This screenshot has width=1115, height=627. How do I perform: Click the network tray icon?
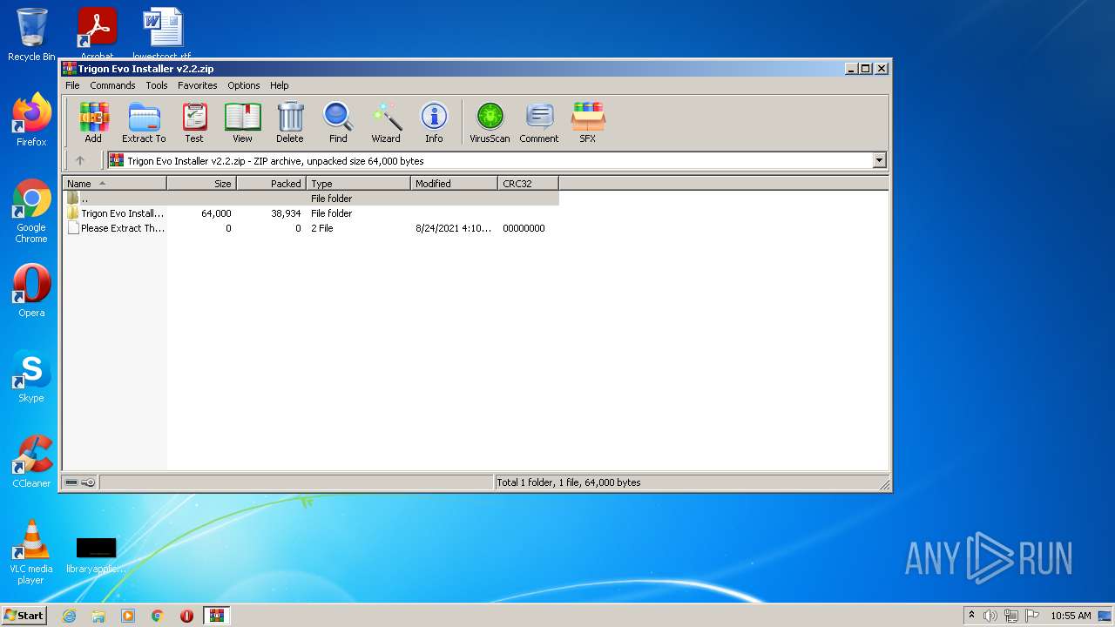(x=1011, y=616)
